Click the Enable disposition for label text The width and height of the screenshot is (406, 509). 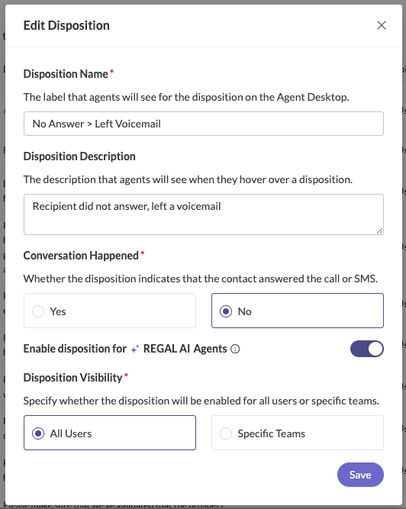point(75,349)
